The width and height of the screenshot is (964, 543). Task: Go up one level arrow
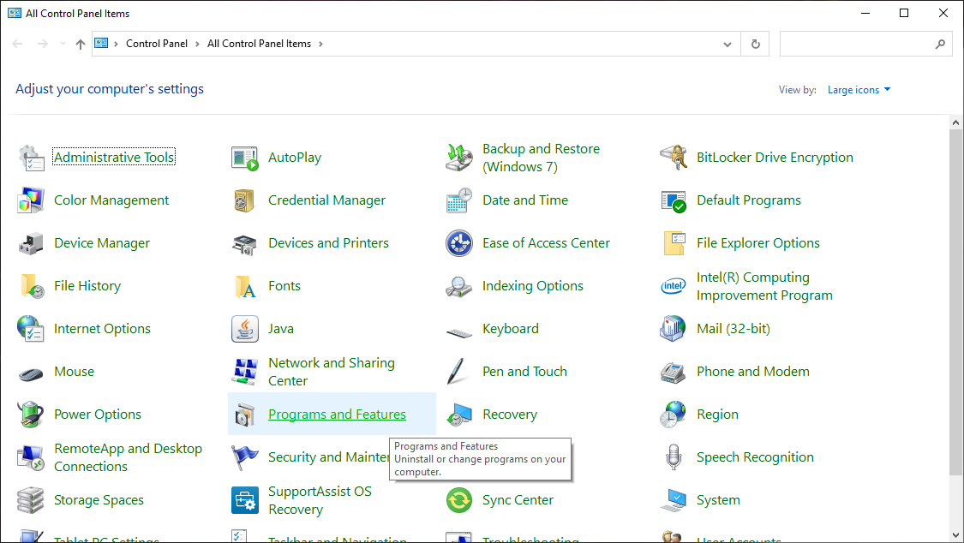(x=80, y=45)
